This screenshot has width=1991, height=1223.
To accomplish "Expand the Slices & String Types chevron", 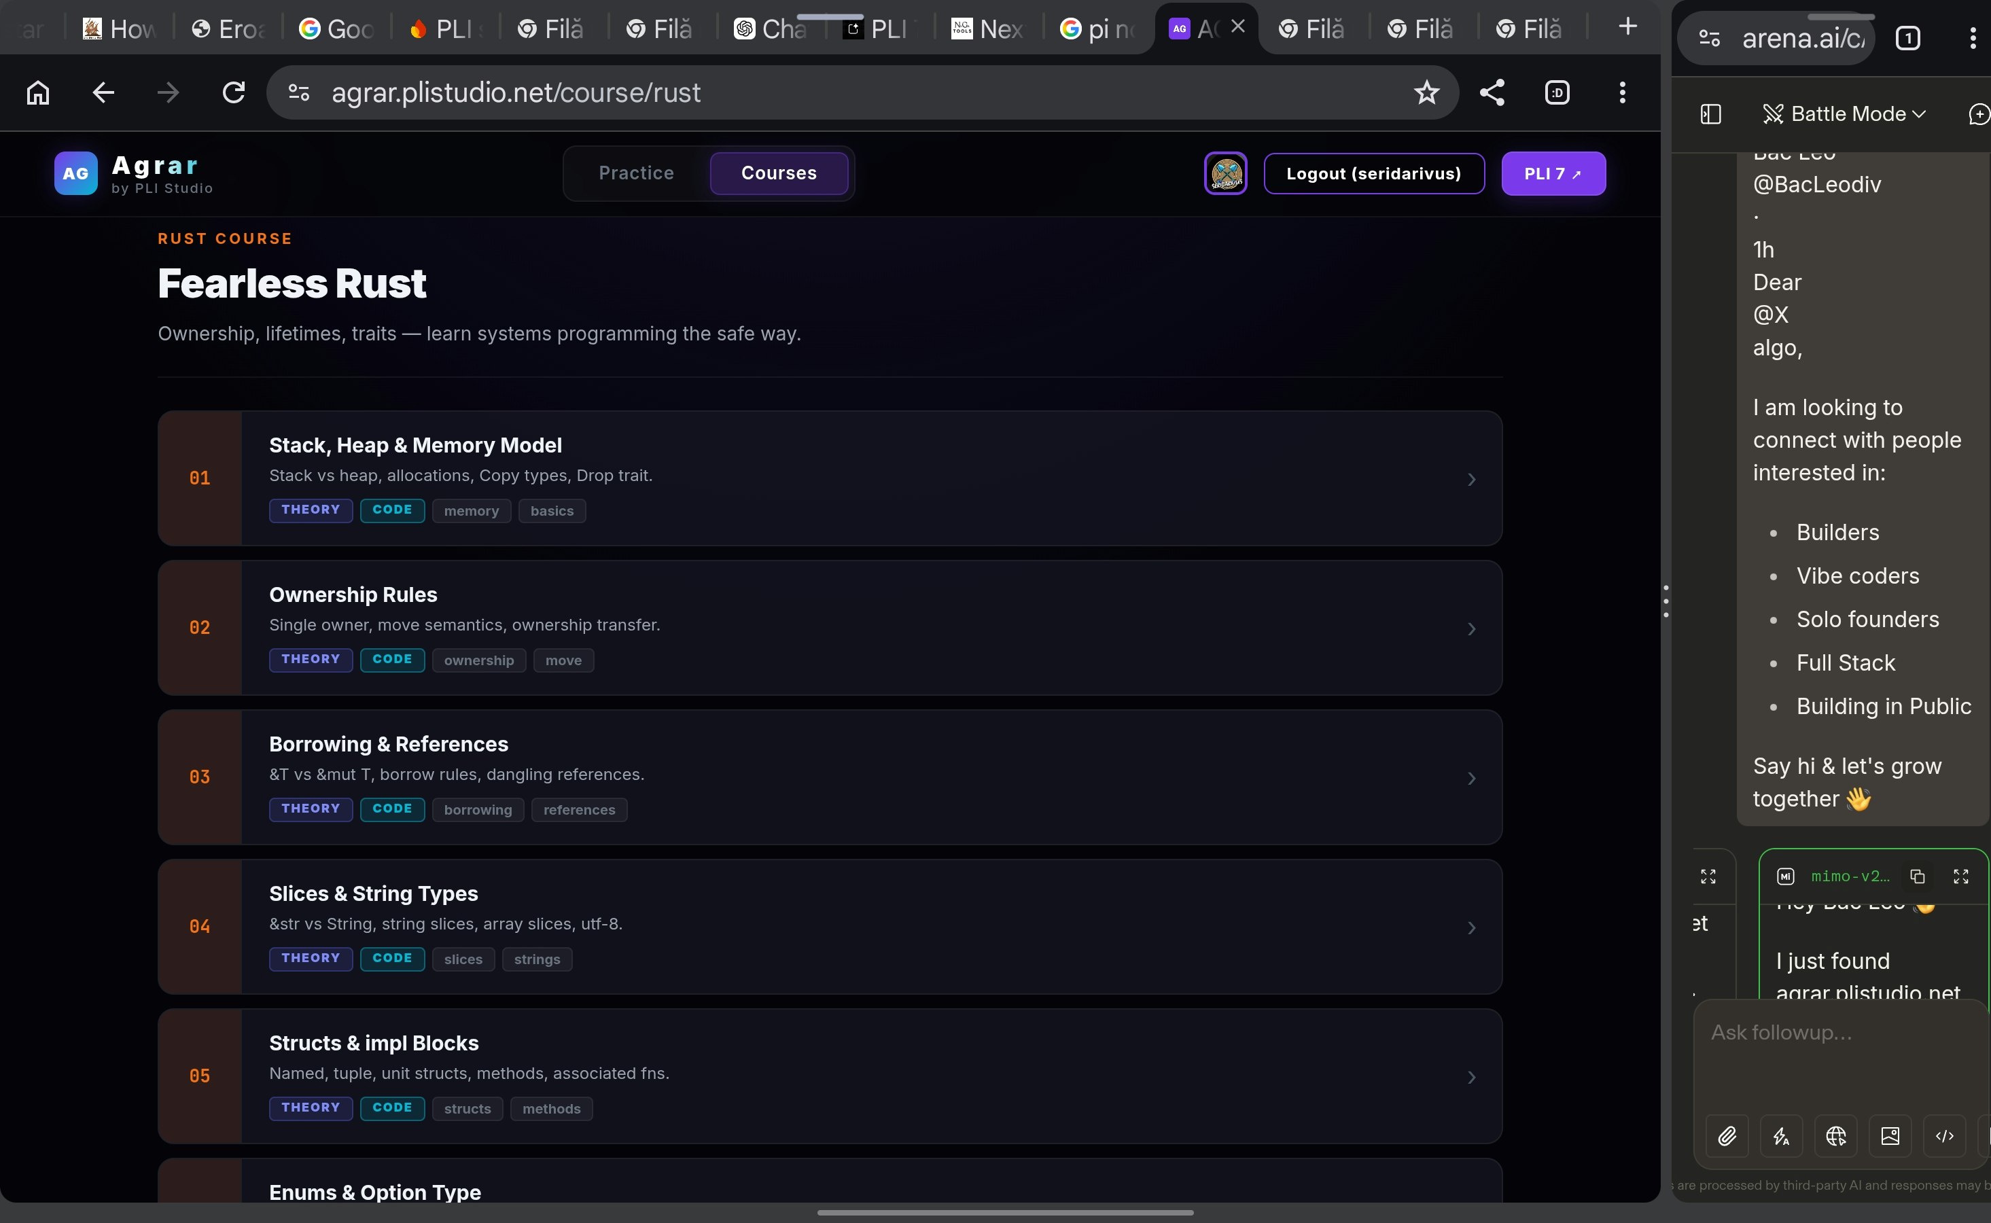I will [1472, 927].
